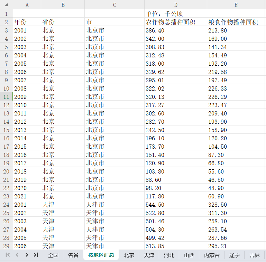Select the cell containing 342.00

176,38
